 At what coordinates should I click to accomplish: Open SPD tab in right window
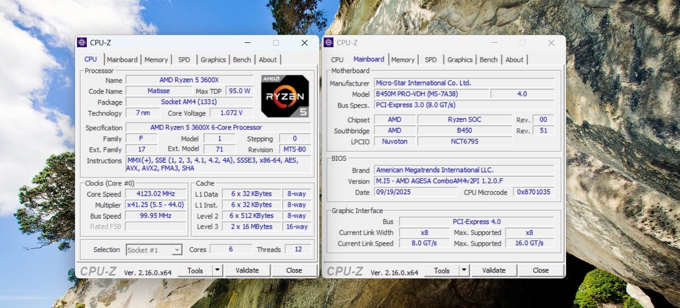430,60
